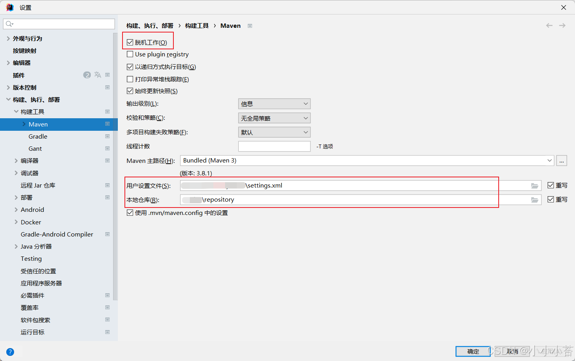575x361 pixels.
Task: Click the forward navigation arrow
Action: point(562,25)
